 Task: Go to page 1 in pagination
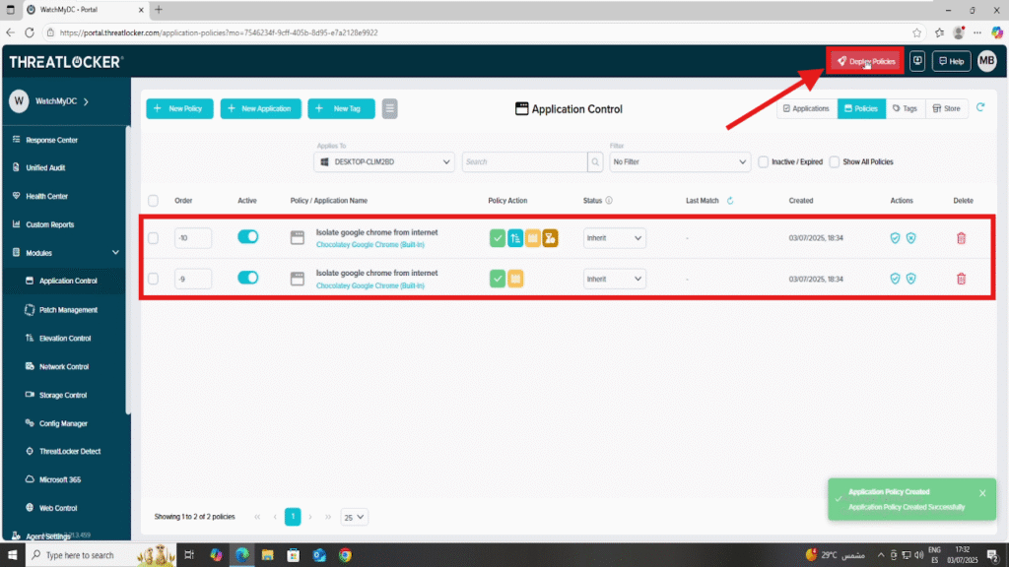coord(293,517)
